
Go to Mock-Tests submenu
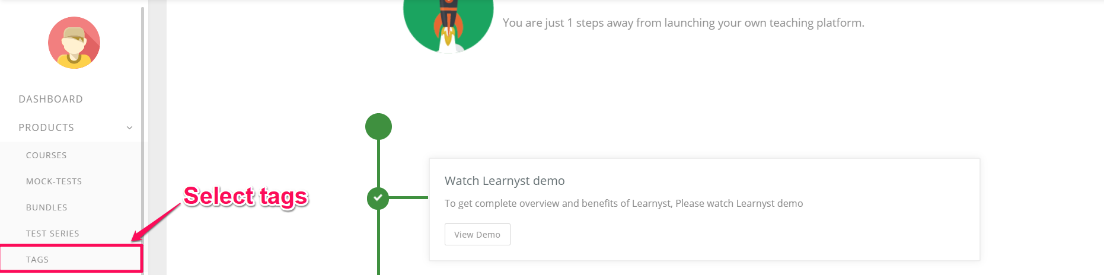54,181
